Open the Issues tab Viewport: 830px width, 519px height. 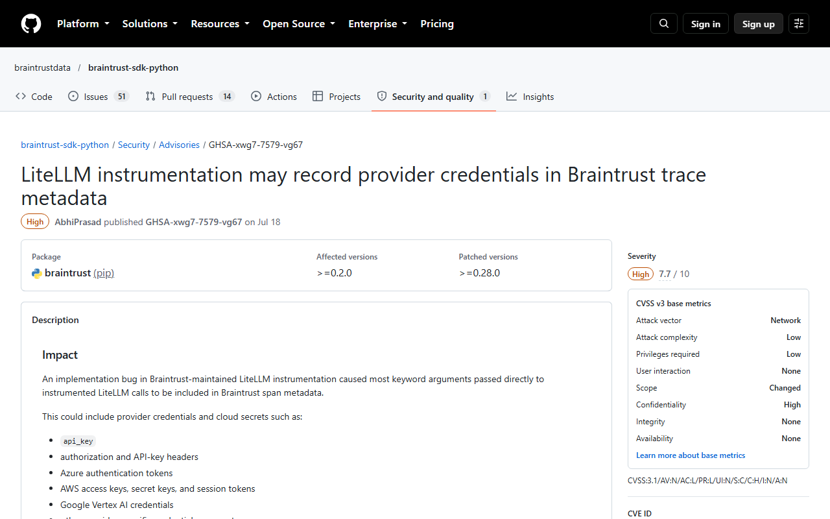pyautogui.click(x=99, y=97)
